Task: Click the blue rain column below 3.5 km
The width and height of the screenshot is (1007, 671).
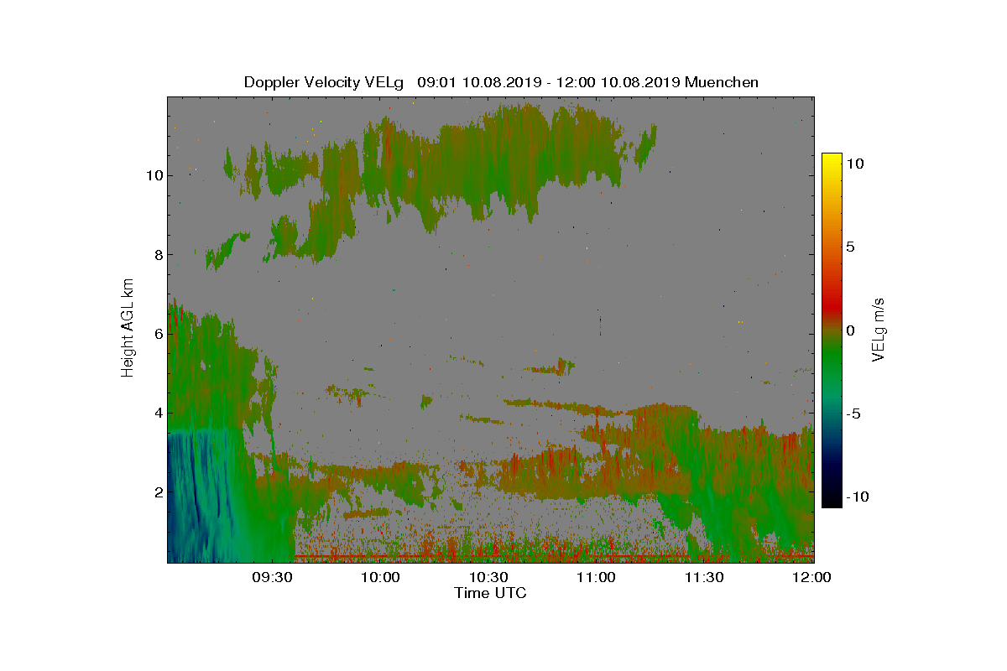Action: point(201,497)
